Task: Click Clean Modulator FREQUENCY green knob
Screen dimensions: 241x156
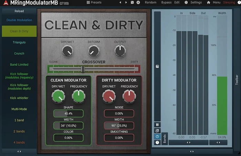Action: click(78, 97)
